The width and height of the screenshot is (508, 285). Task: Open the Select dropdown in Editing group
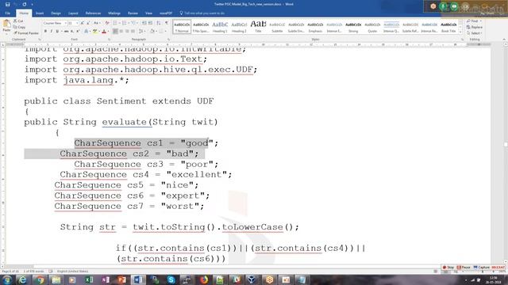point(475,33)
